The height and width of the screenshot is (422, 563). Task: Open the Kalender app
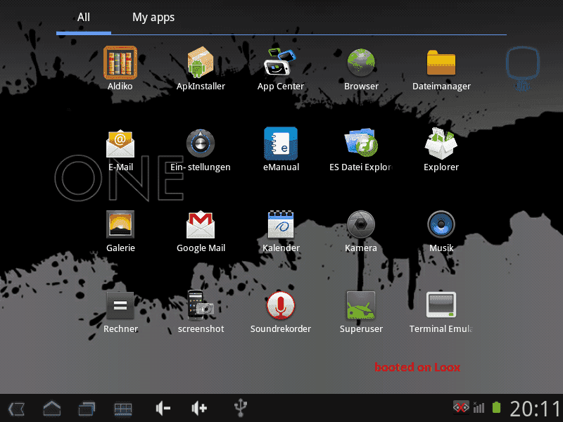point(281,231)
